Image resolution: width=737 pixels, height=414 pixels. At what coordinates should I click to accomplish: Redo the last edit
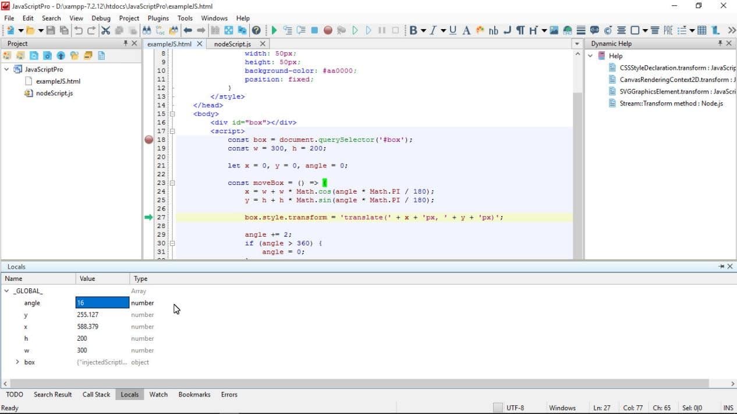coord(91,30)
